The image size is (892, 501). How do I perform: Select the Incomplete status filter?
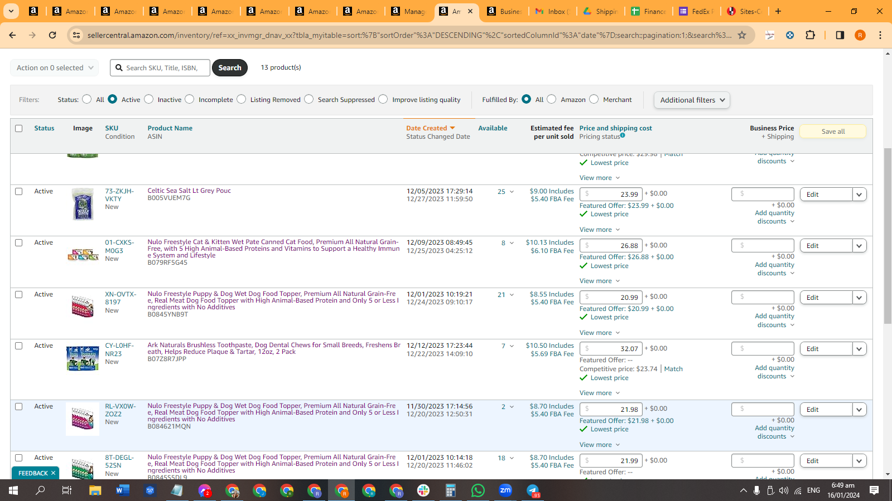pyautogui.click(x=190, y=99)
